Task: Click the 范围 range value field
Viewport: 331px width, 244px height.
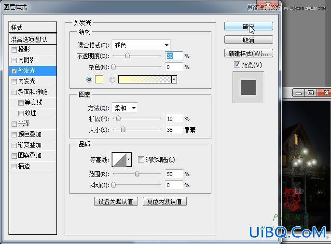Action: [x=174, y=174]
